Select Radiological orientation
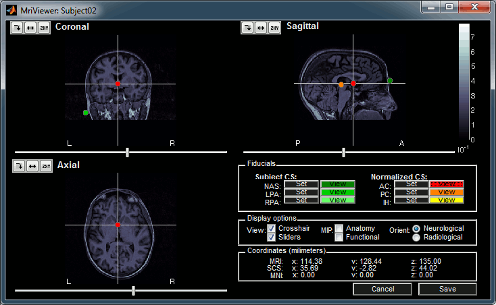Image resolution: width=496 pixels, height=305 pixels. click(416, 238)
